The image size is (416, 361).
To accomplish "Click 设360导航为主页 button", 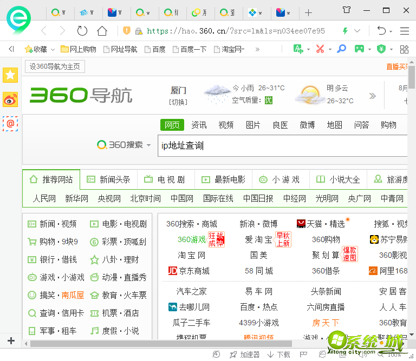I will coord(55,66).
